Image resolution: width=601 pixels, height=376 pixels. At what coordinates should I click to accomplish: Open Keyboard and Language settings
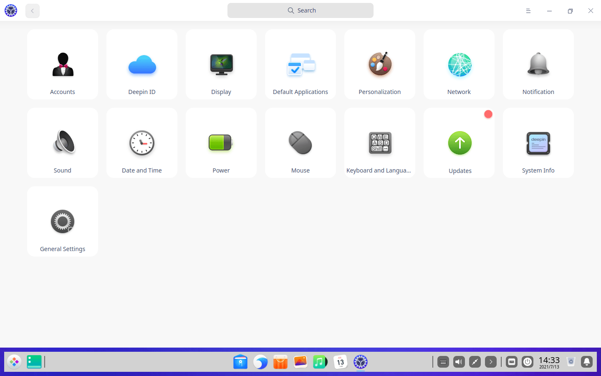click(x=379, y=143)
